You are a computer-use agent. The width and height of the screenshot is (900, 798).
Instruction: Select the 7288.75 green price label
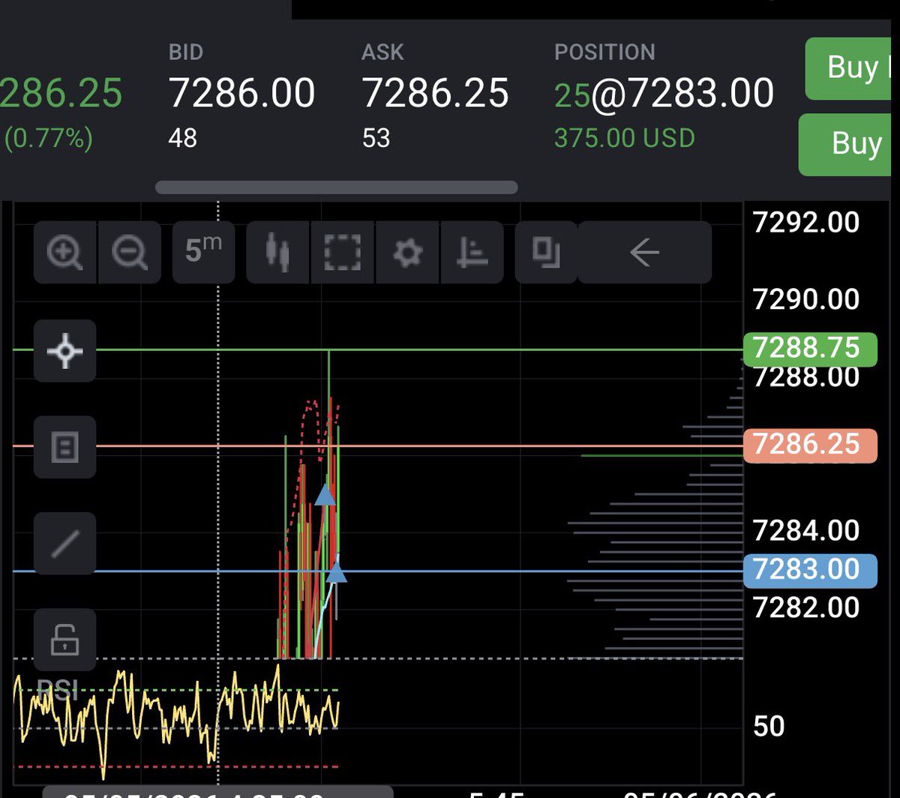809,349
